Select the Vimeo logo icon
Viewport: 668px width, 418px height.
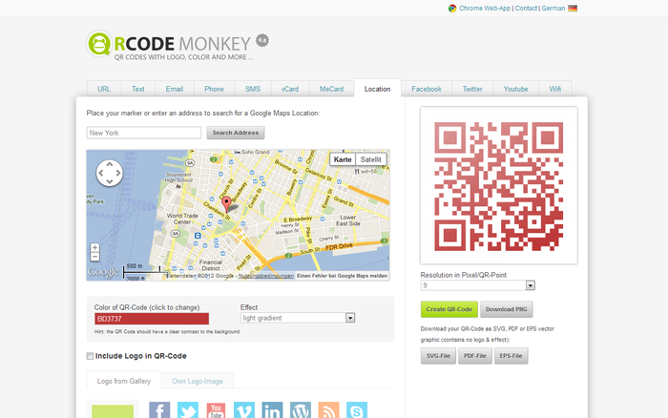point(244,410)
